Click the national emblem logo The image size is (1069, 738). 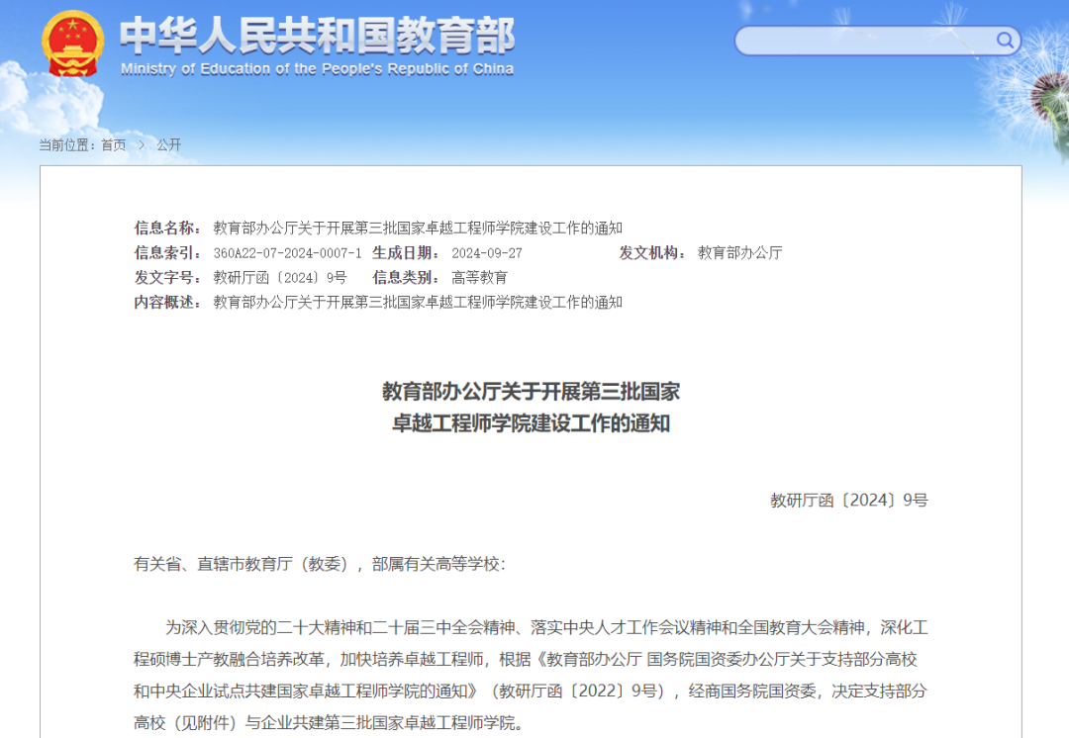click(x=72, y=45)
